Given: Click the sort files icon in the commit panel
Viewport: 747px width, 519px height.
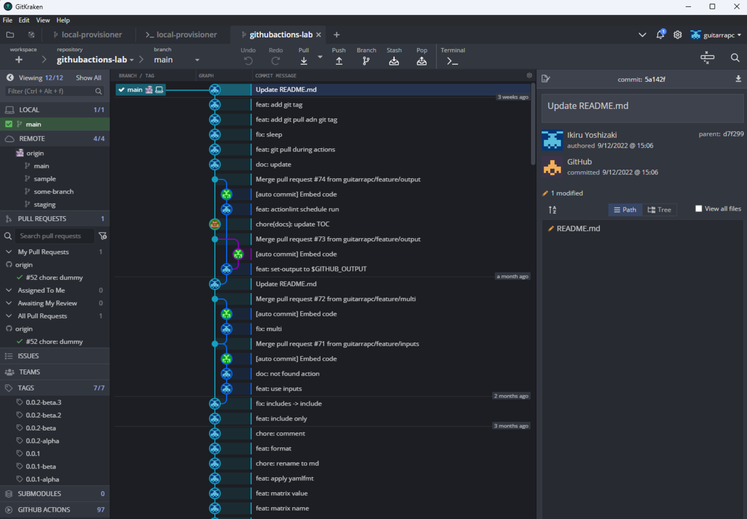Looking at the screenshot, I should [553, 209].
